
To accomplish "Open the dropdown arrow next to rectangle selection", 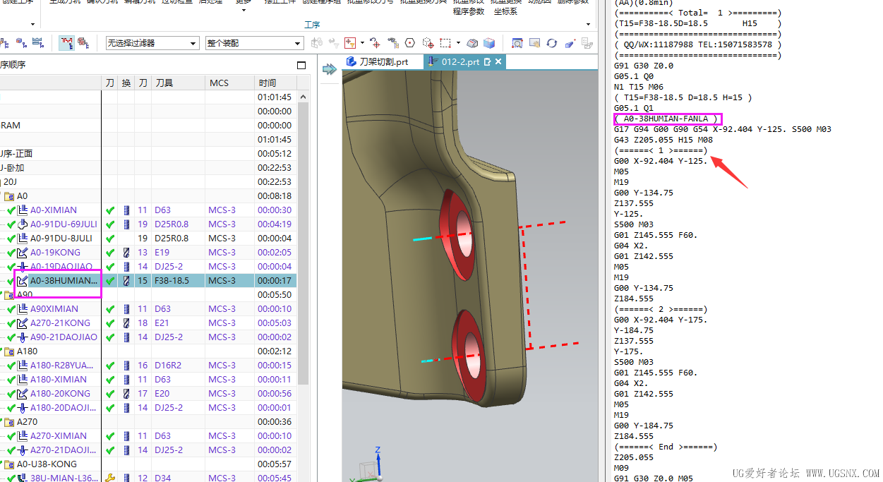I will 458,43.
